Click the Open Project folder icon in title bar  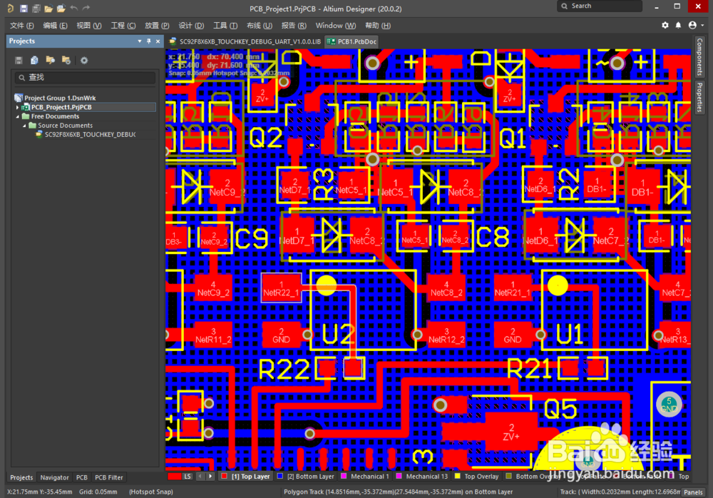click(x=61, y=8)
